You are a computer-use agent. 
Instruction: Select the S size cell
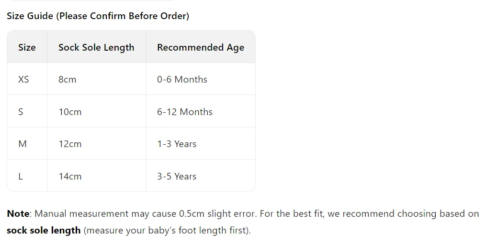(27, 111)
